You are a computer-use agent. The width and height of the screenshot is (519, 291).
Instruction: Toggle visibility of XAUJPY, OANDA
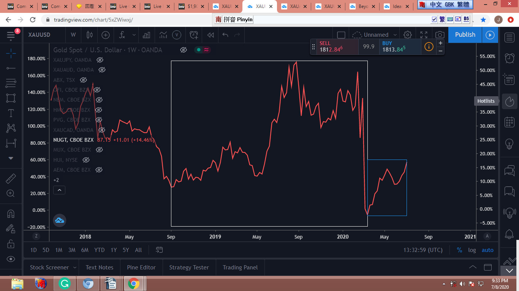coord(100,60)
